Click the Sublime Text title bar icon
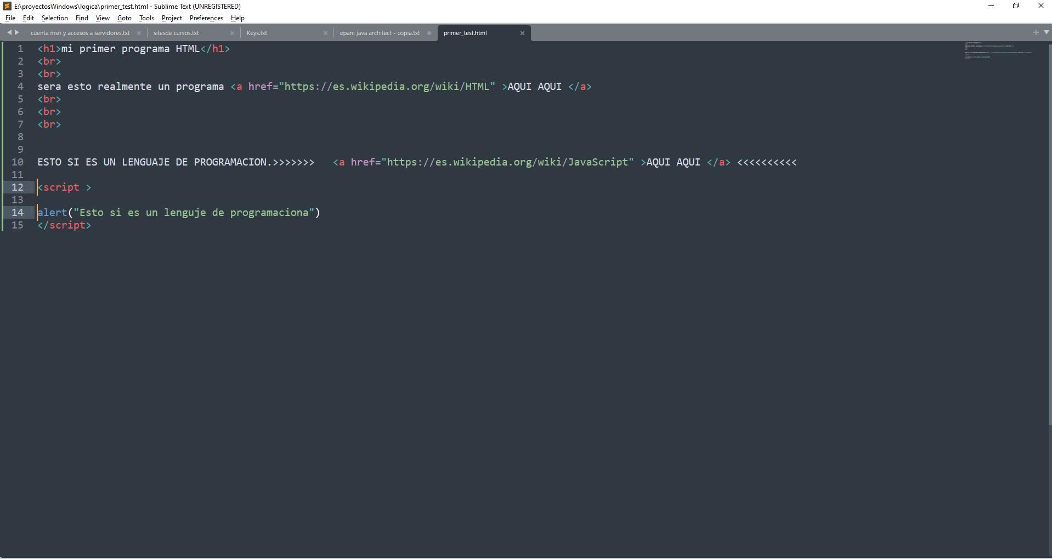This screenshot has height=559, width=1052. [x=7, y=6]
